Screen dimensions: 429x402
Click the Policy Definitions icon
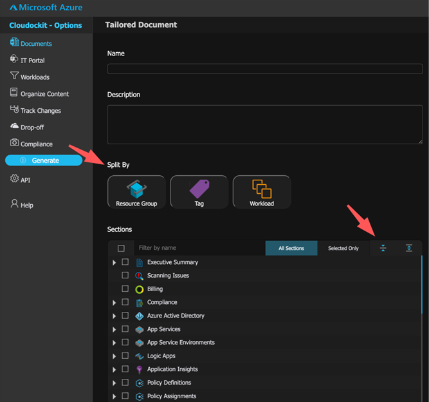click(140, 383)
